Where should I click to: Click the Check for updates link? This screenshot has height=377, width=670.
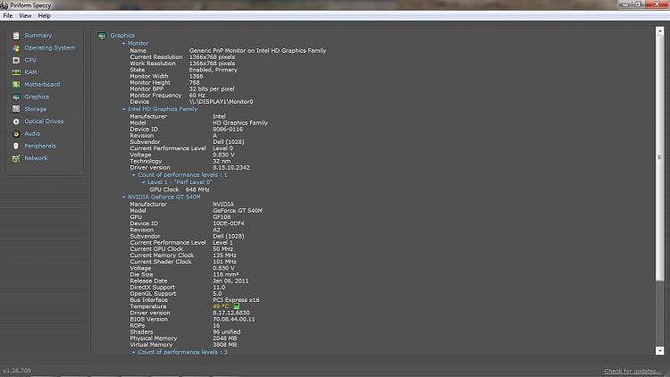632,371
